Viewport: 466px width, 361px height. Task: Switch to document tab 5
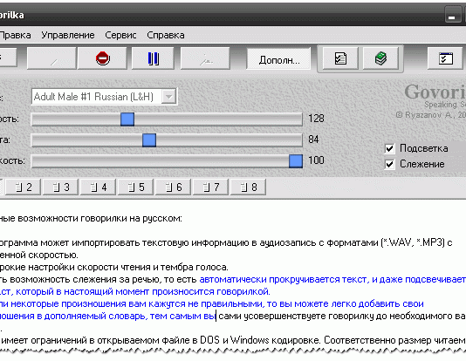click(135, 187)
